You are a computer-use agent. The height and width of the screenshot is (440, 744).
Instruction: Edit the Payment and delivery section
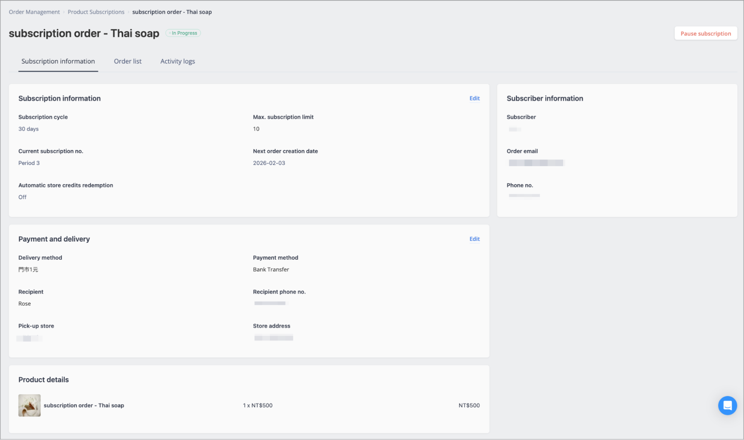pyautogui.click(x=475, y=239)
